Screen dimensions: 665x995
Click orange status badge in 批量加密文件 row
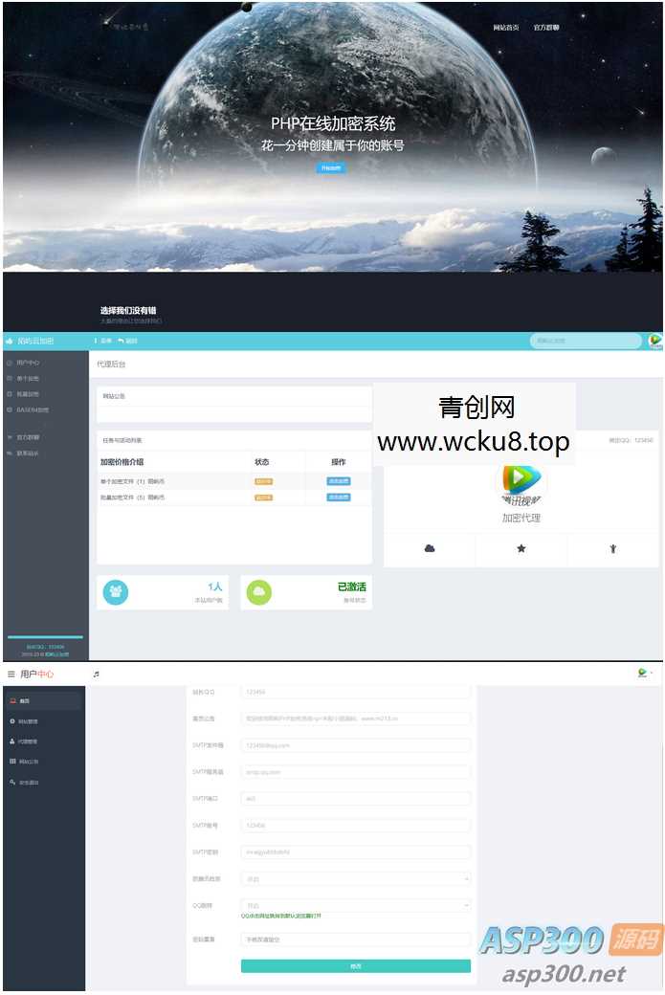coord(263,497)
